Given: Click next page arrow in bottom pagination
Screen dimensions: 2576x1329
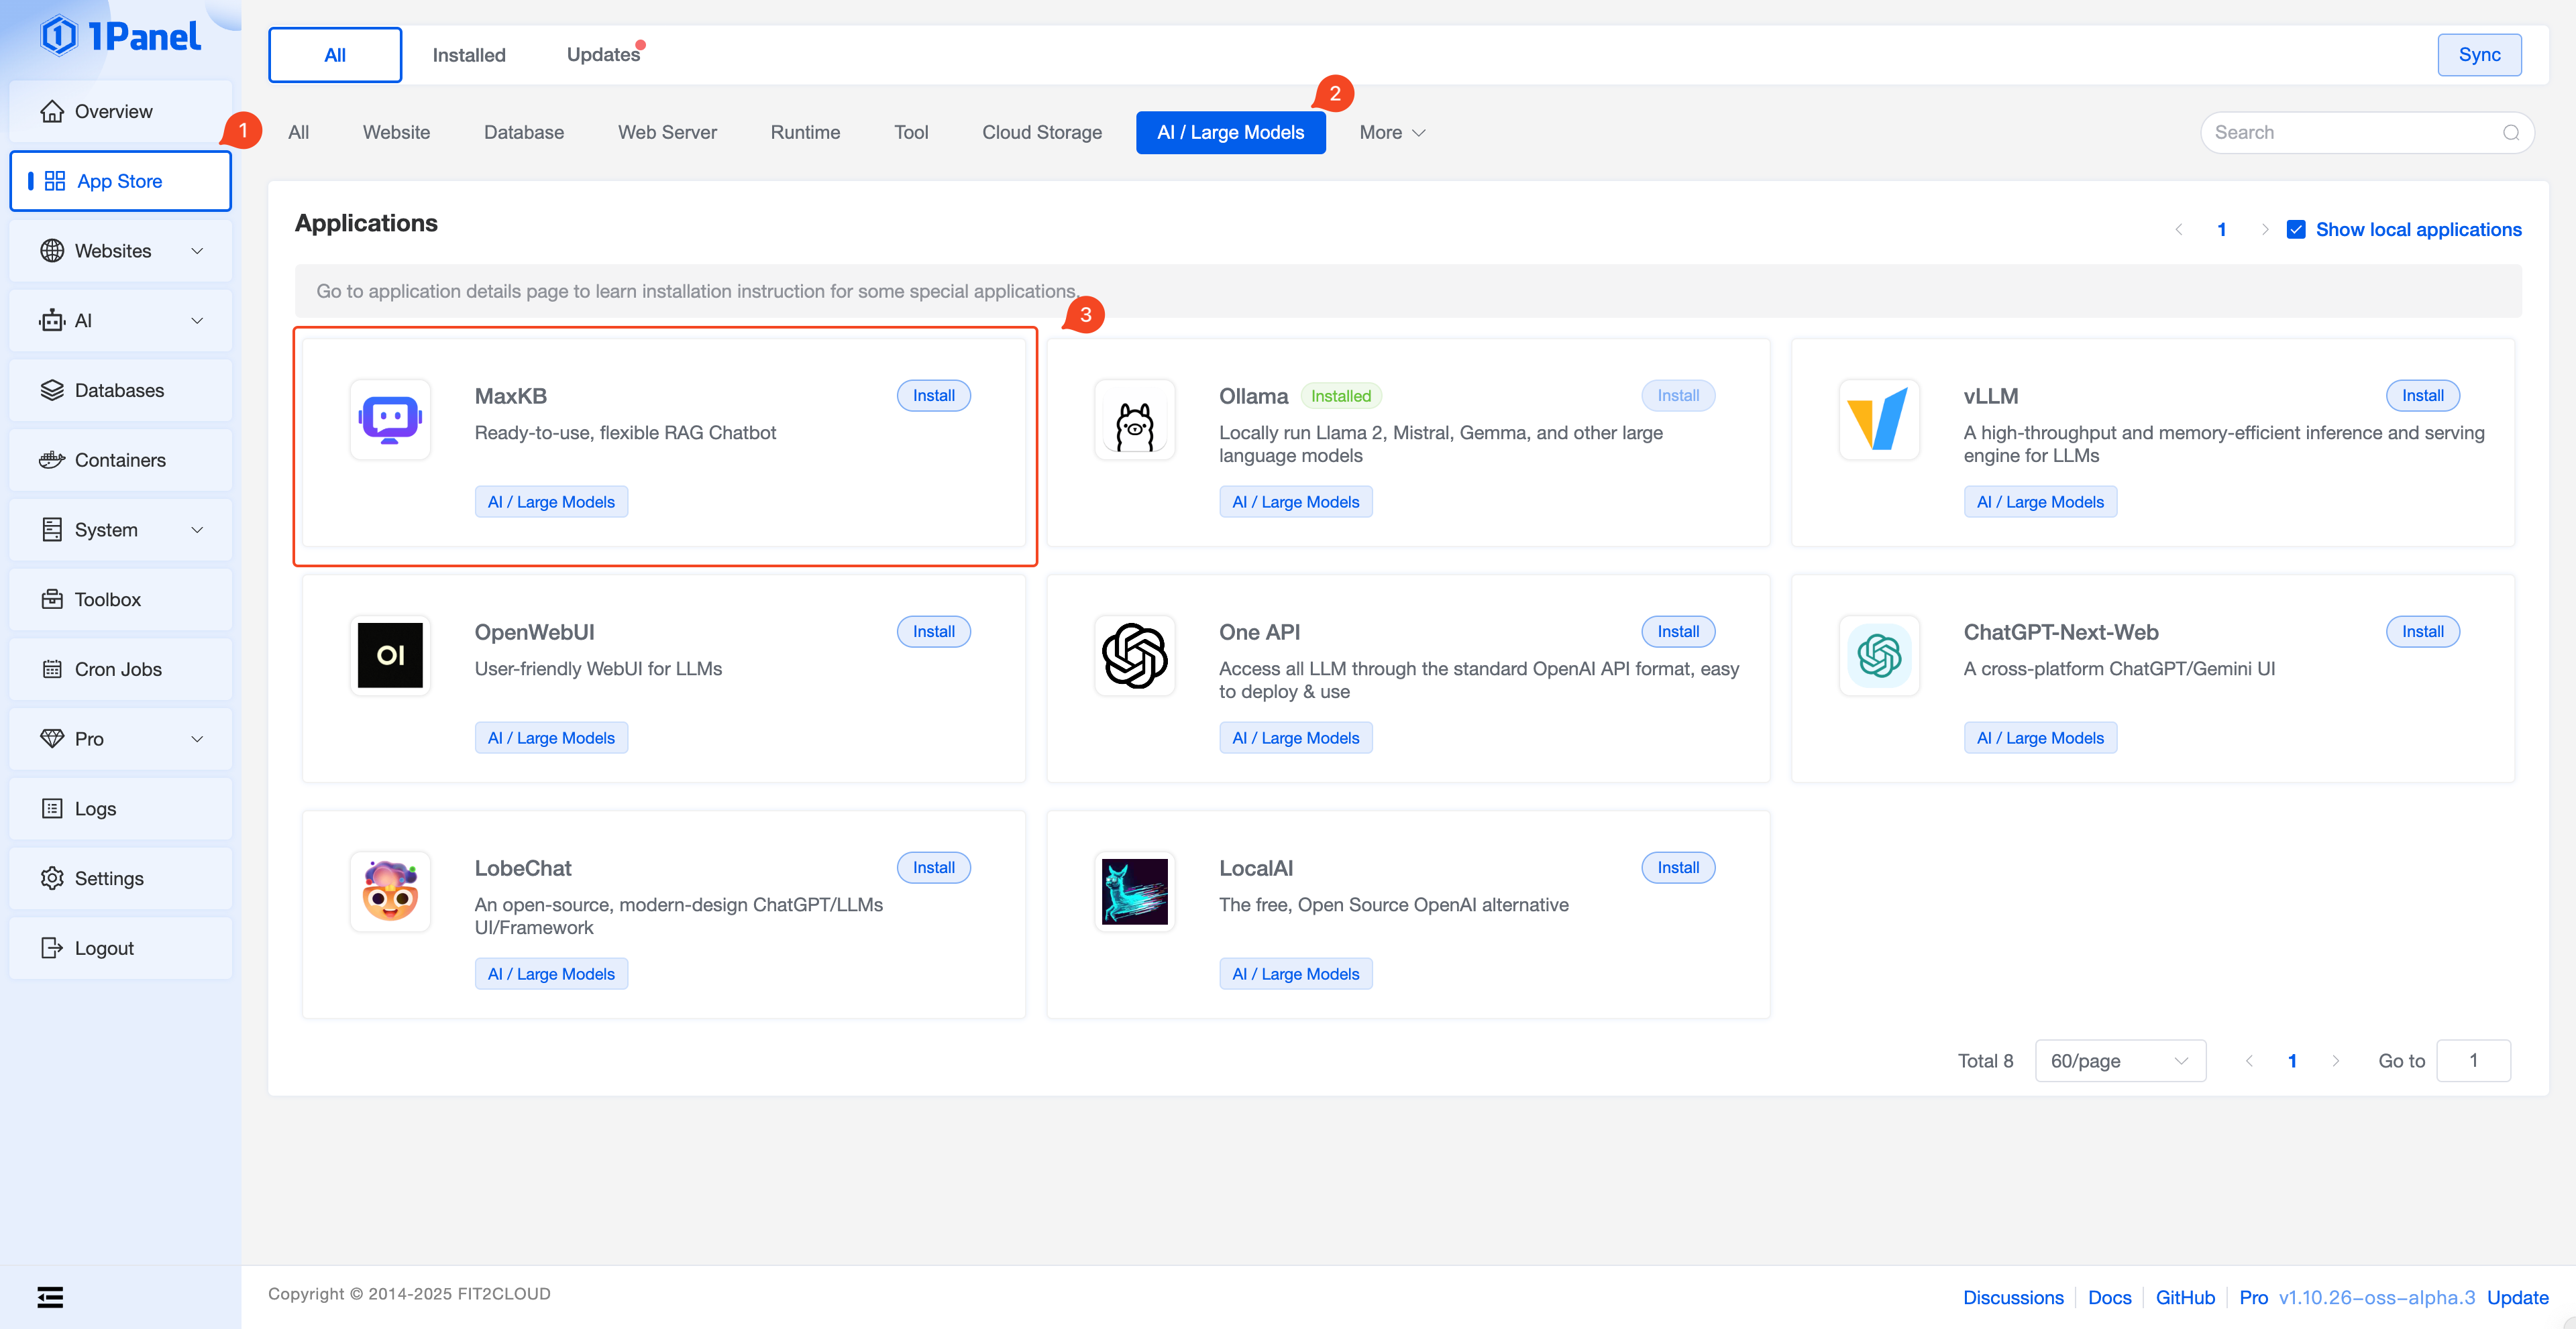Looking at the screenshot, I should point(2335,1061).
